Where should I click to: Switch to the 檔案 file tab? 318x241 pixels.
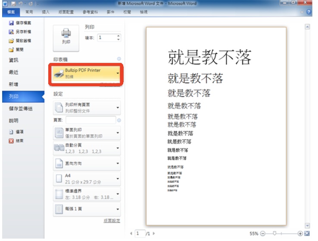(11, 12)
